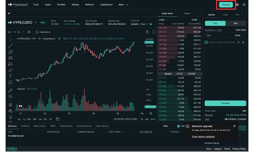Screen dimensions: 254x152
Task: Open the order book options menu
Action: (x=200, y=13)
